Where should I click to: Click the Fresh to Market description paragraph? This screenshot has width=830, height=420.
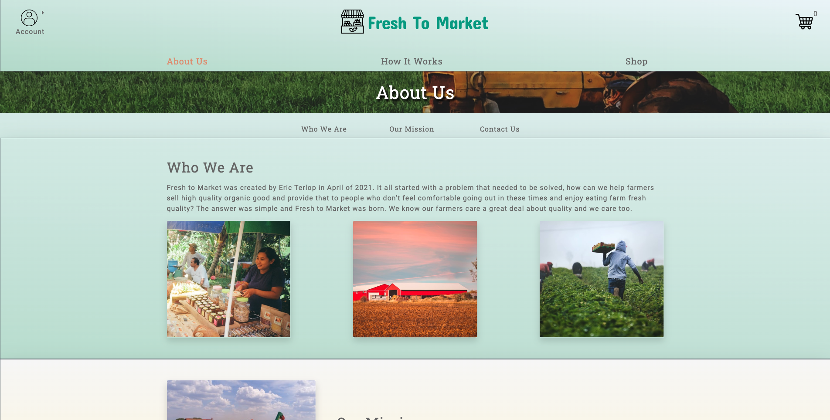[x=410, y=198]
